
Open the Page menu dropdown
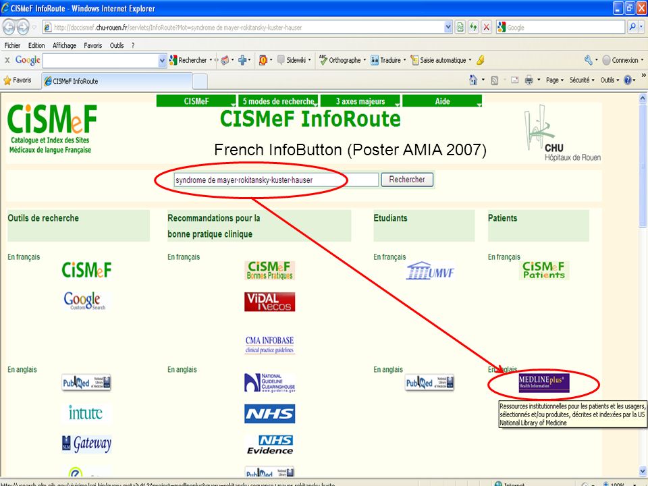(555, 80)
